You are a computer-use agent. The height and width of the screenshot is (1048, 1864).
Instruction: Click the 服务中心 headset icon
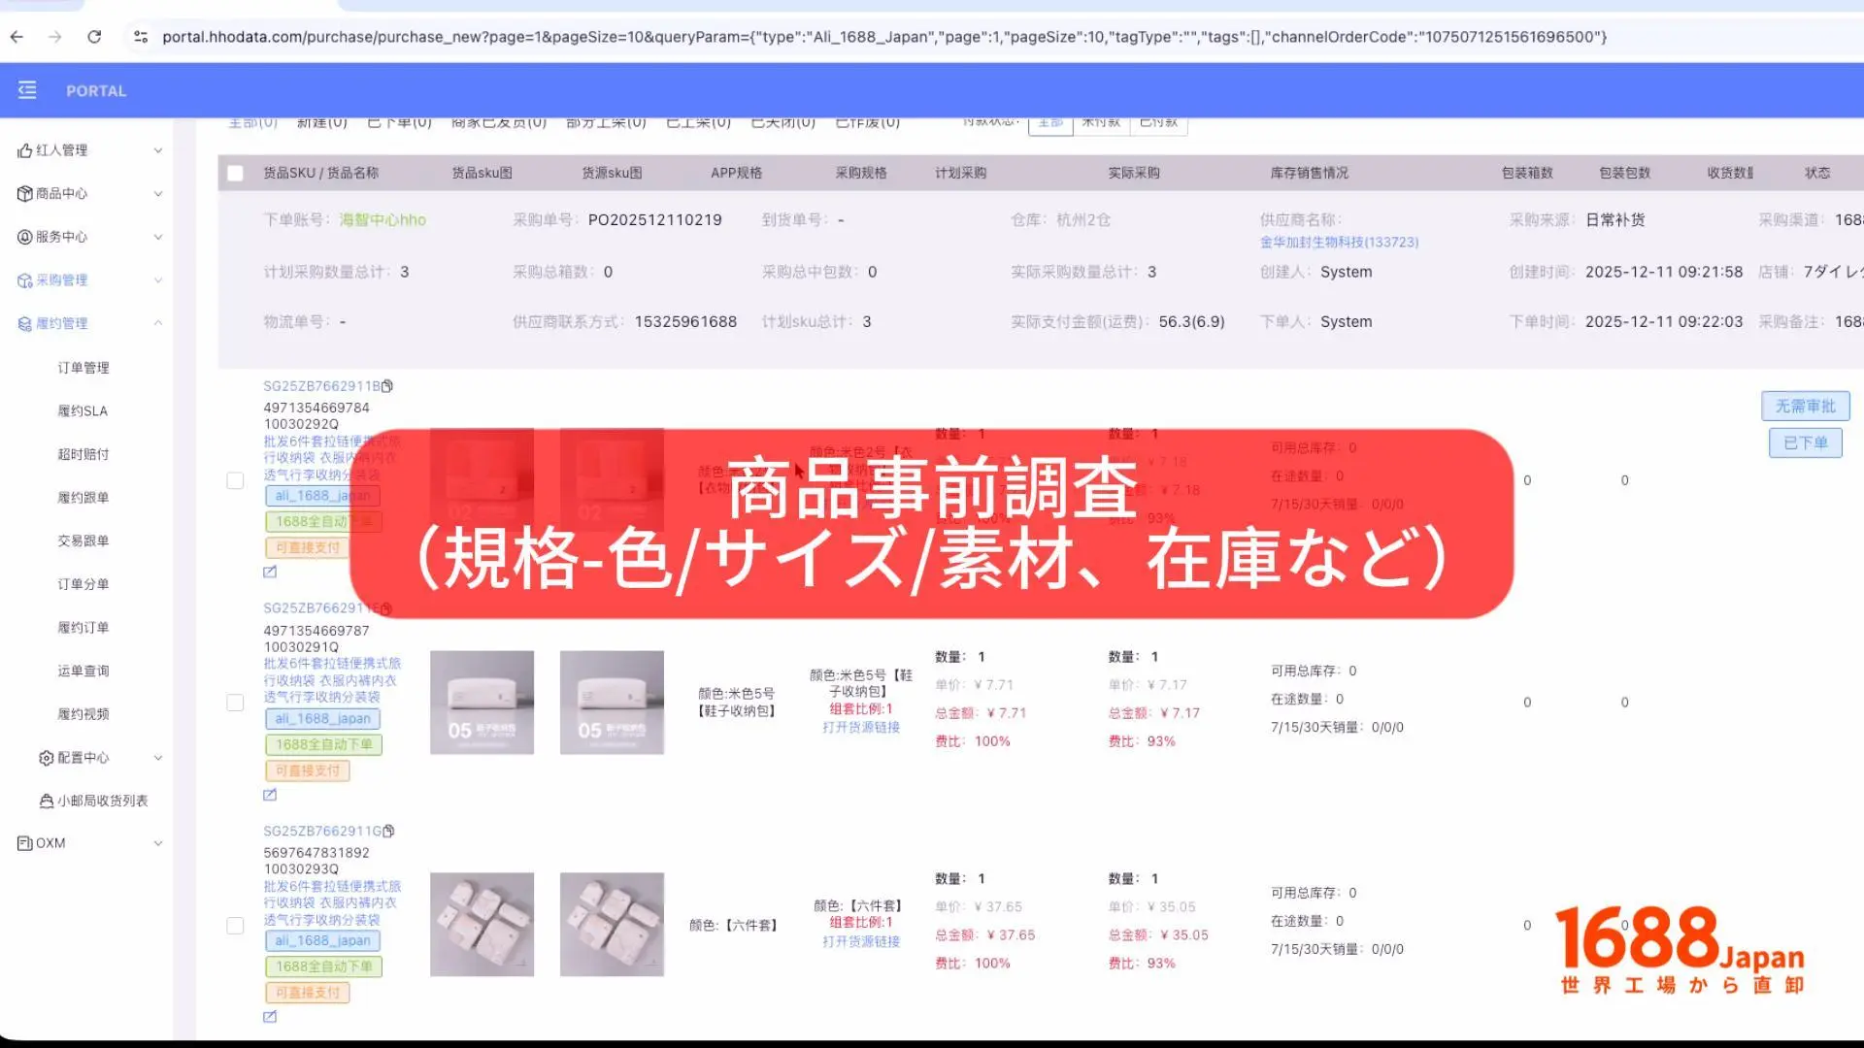click(24, 237)
